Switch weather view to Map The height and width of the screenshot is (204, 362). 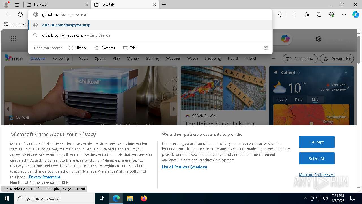315,99
